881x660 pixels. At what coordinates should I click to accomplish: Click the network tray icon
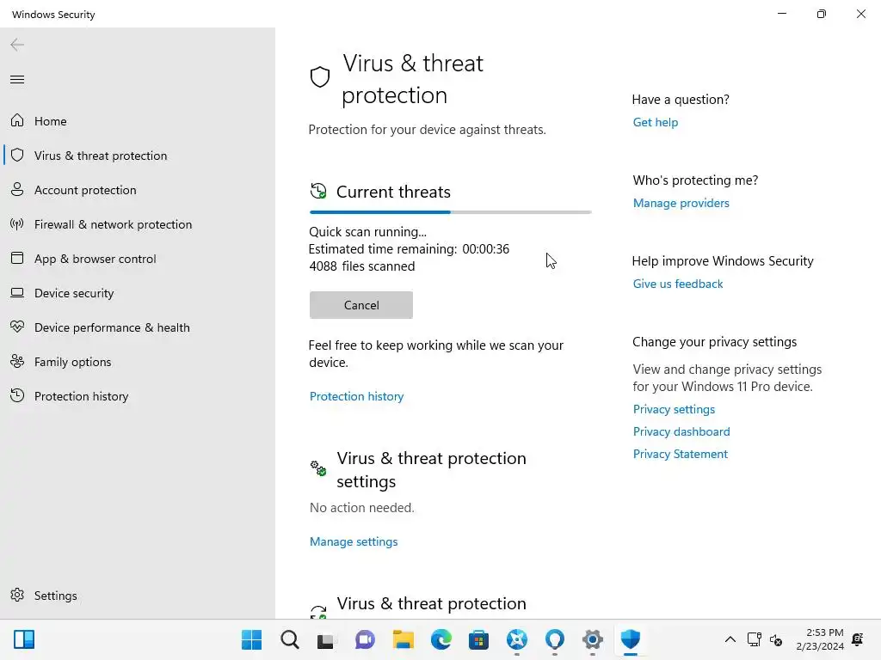754,639
